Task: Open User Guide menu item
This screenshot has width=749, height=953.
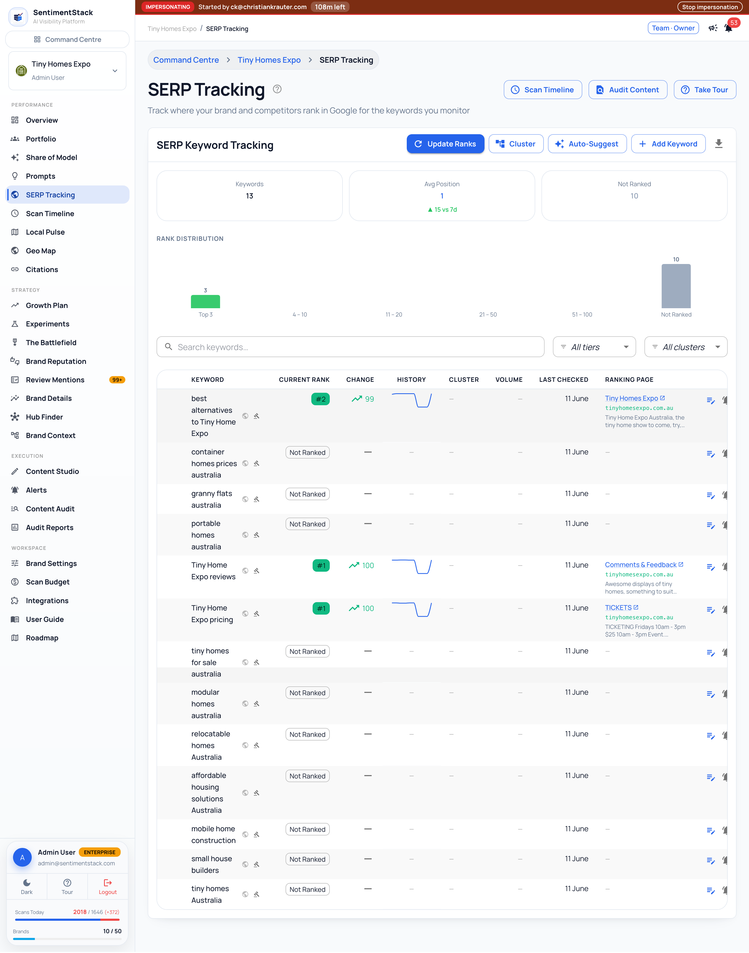Action: (67, 619)
